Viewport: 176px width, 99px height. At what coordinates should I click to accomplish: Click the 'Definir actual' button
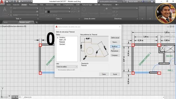click(115, 38)
